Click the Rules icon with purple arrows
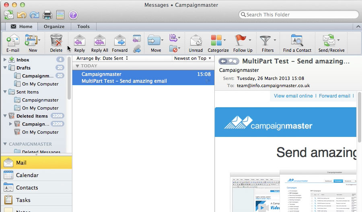The image size is (362, 212). click(x=173, y=38)
